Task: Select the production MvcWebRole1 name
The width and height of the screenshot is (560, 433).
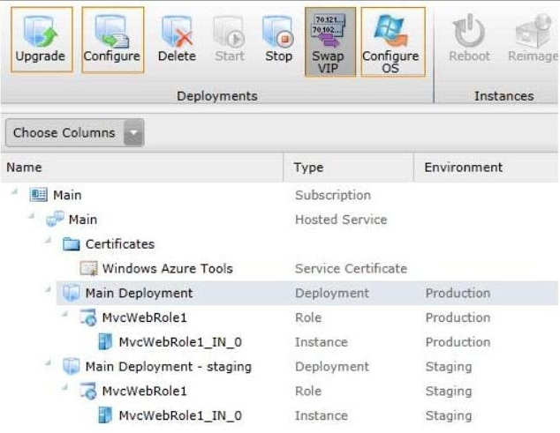Action: 145,317
